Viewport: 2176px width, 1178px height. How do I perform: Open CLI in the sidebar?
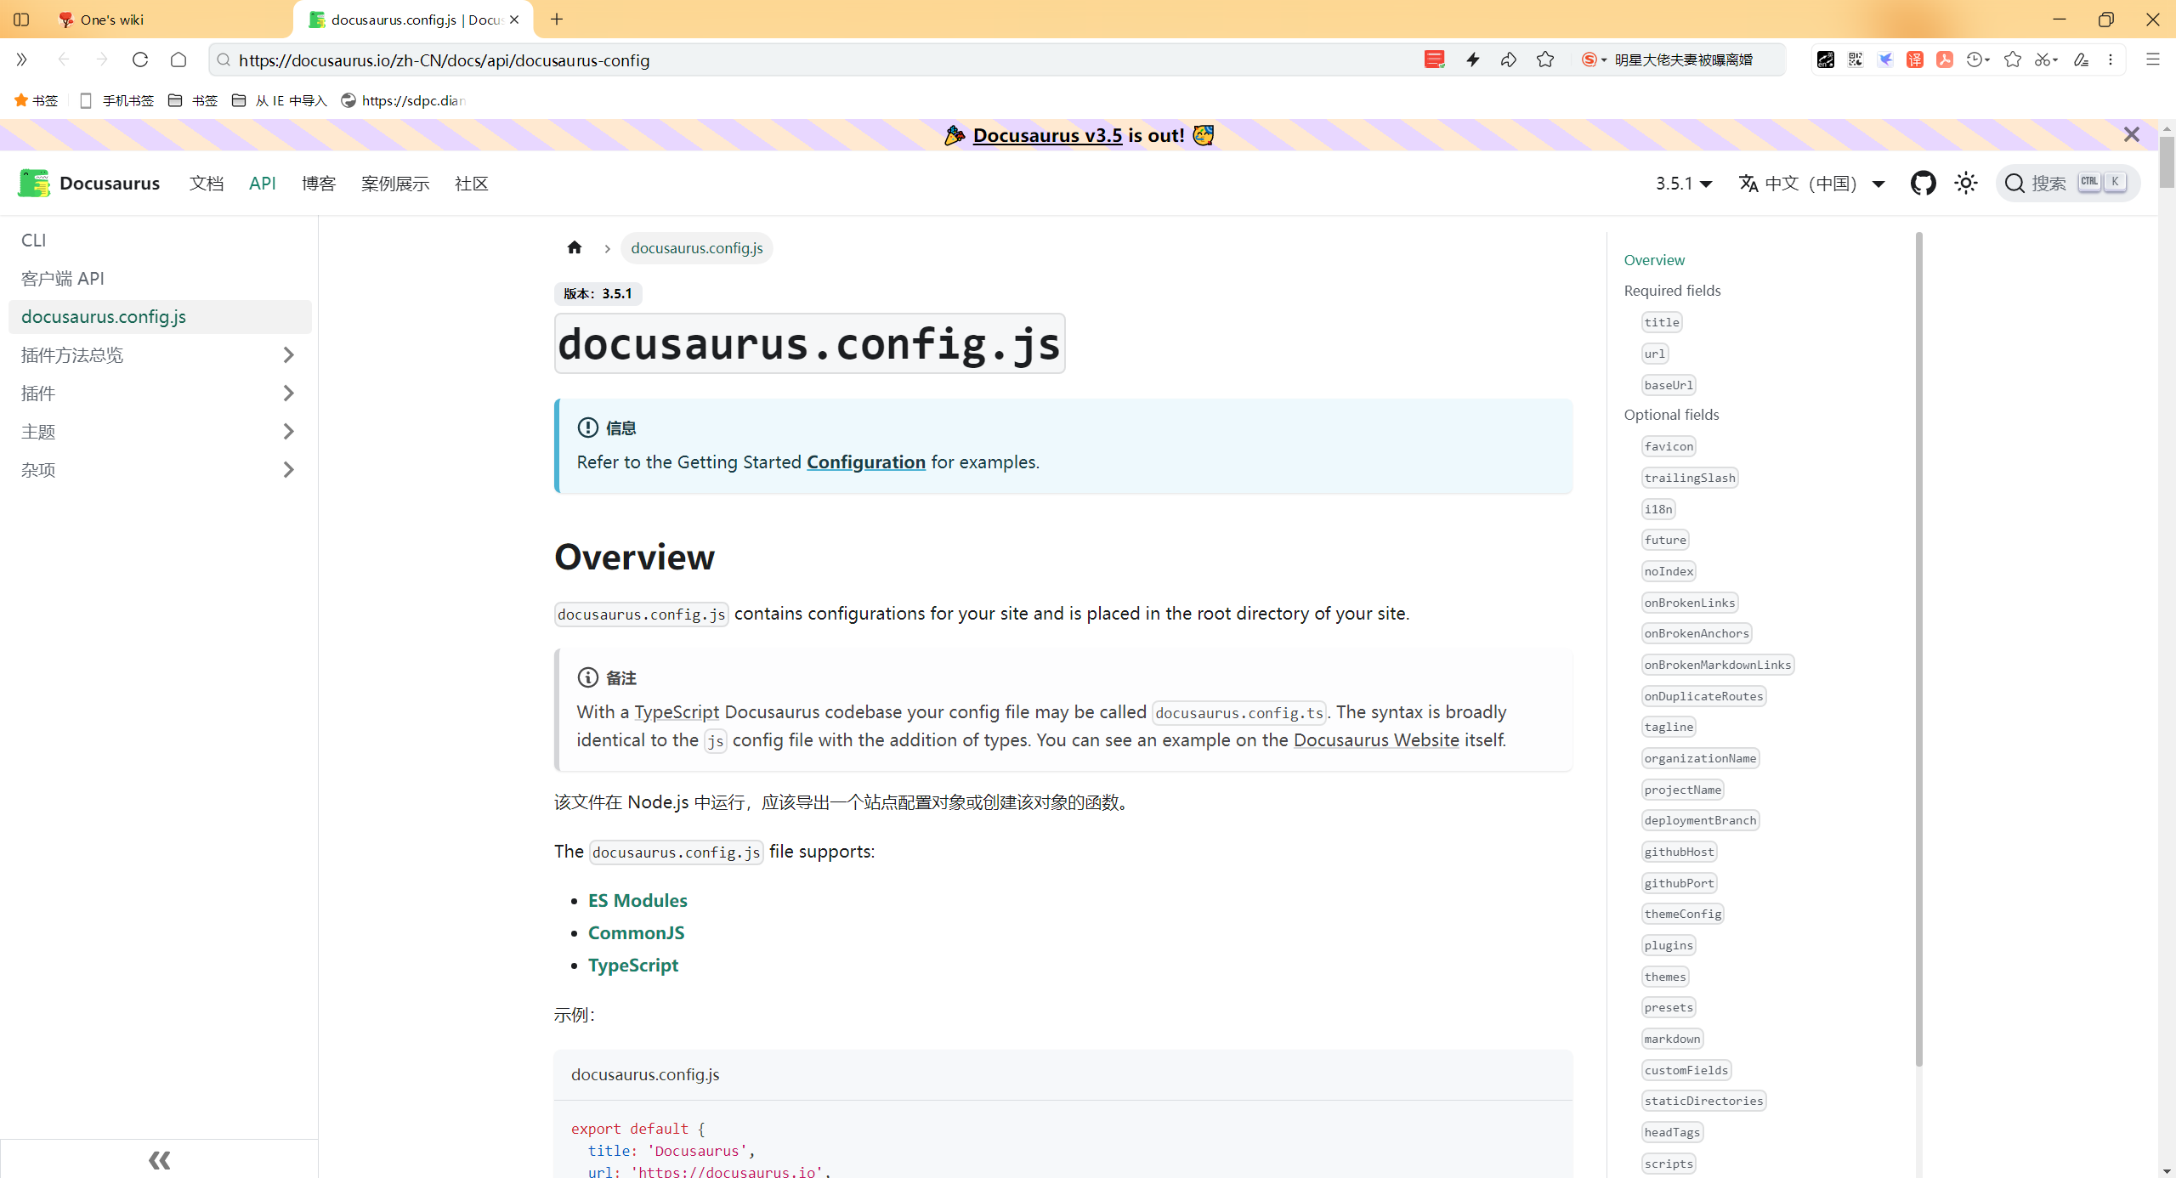tap(160, 241)
